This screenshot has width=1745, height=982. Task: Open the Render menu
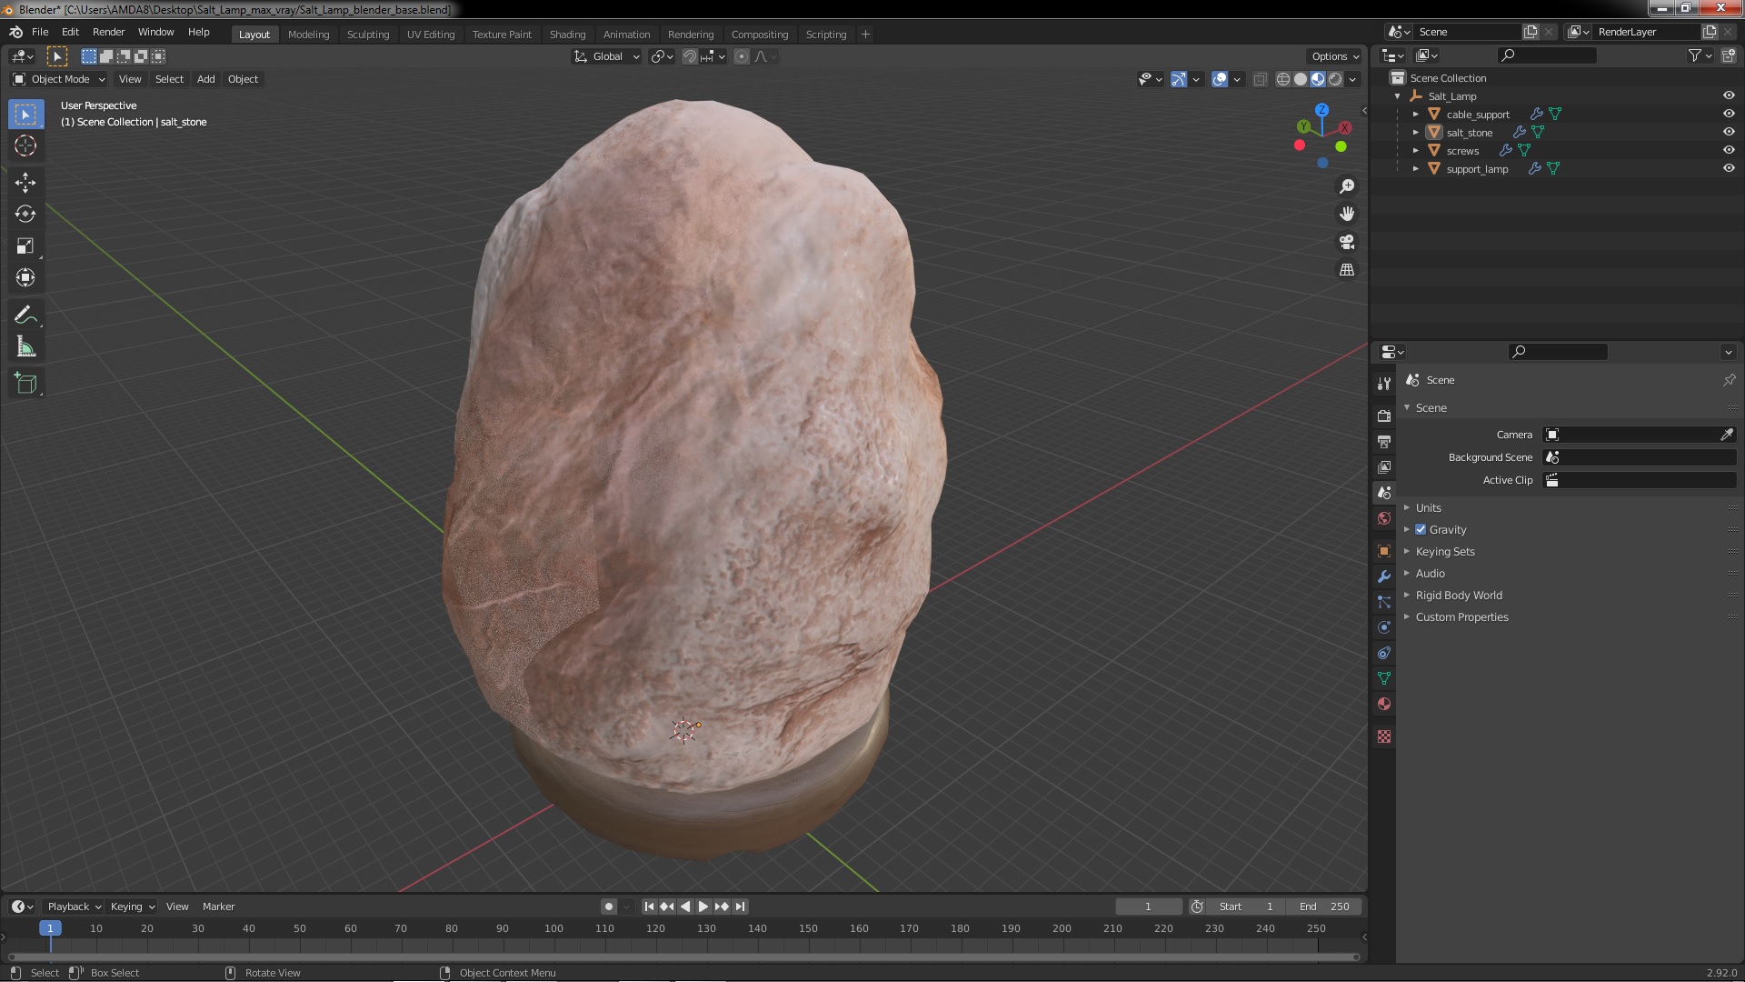coord(108,32)
